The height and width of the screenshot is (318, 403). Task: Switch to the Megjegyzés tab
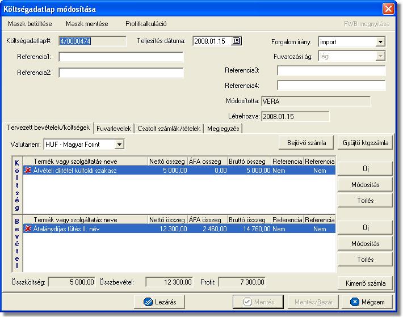[223, 129]
